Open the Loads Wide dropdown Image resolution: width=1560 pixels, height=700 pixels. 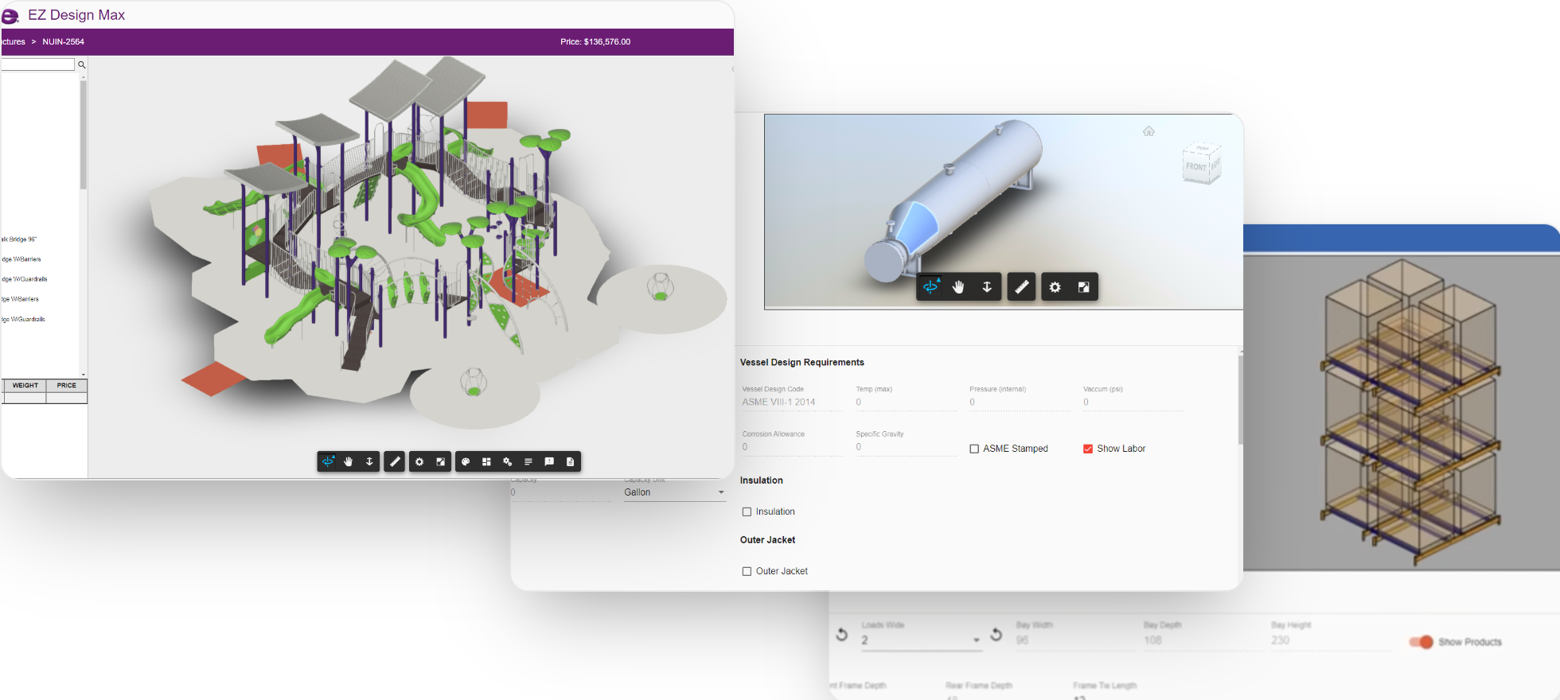922,640
